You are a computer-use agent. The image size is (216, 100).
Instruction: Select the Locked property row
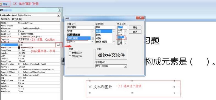[x=30, y=59]
